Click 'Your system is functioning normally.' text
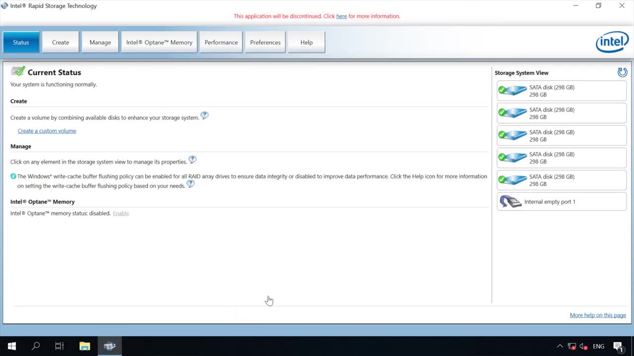The width and height of the screenshot is (634, 356). tap(53, 85)
